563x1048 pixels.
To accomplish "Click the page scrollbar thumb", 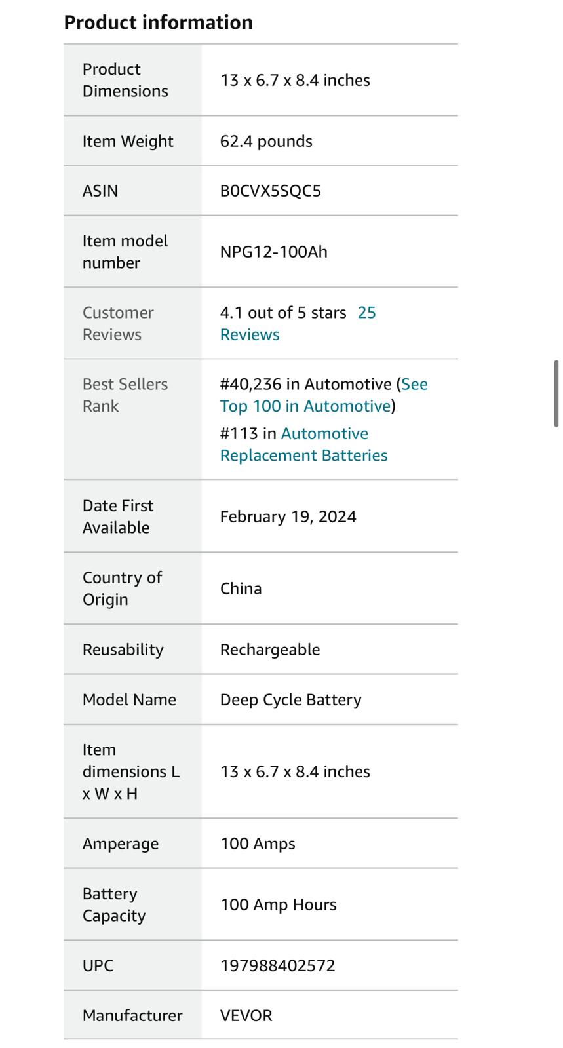I will (x=556, y=393).
